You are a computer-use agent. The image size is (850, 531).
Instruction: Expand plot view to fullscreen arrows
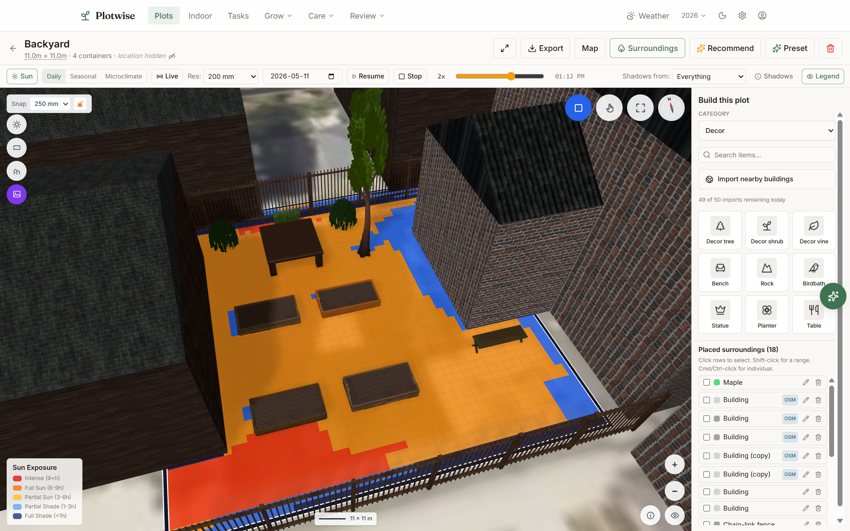coord(505,48)
